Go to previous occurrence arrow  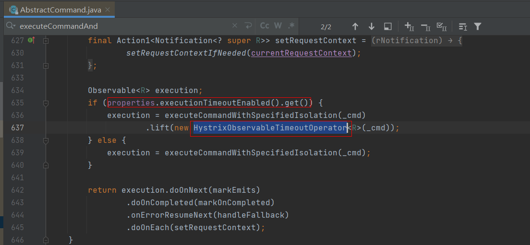pos(355,26)
